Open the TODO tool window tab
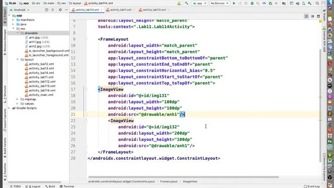 click(15, 186)
